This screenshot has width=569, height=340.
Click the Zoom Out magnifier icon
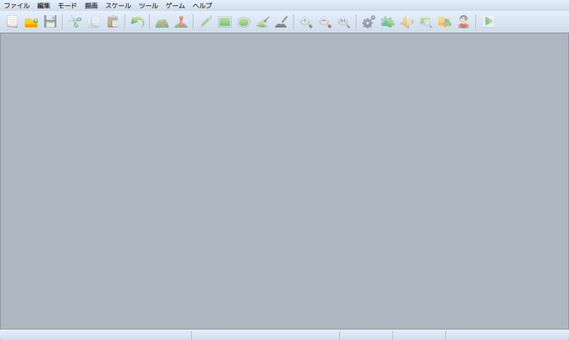pyautogui.click(x=325, y=22)
